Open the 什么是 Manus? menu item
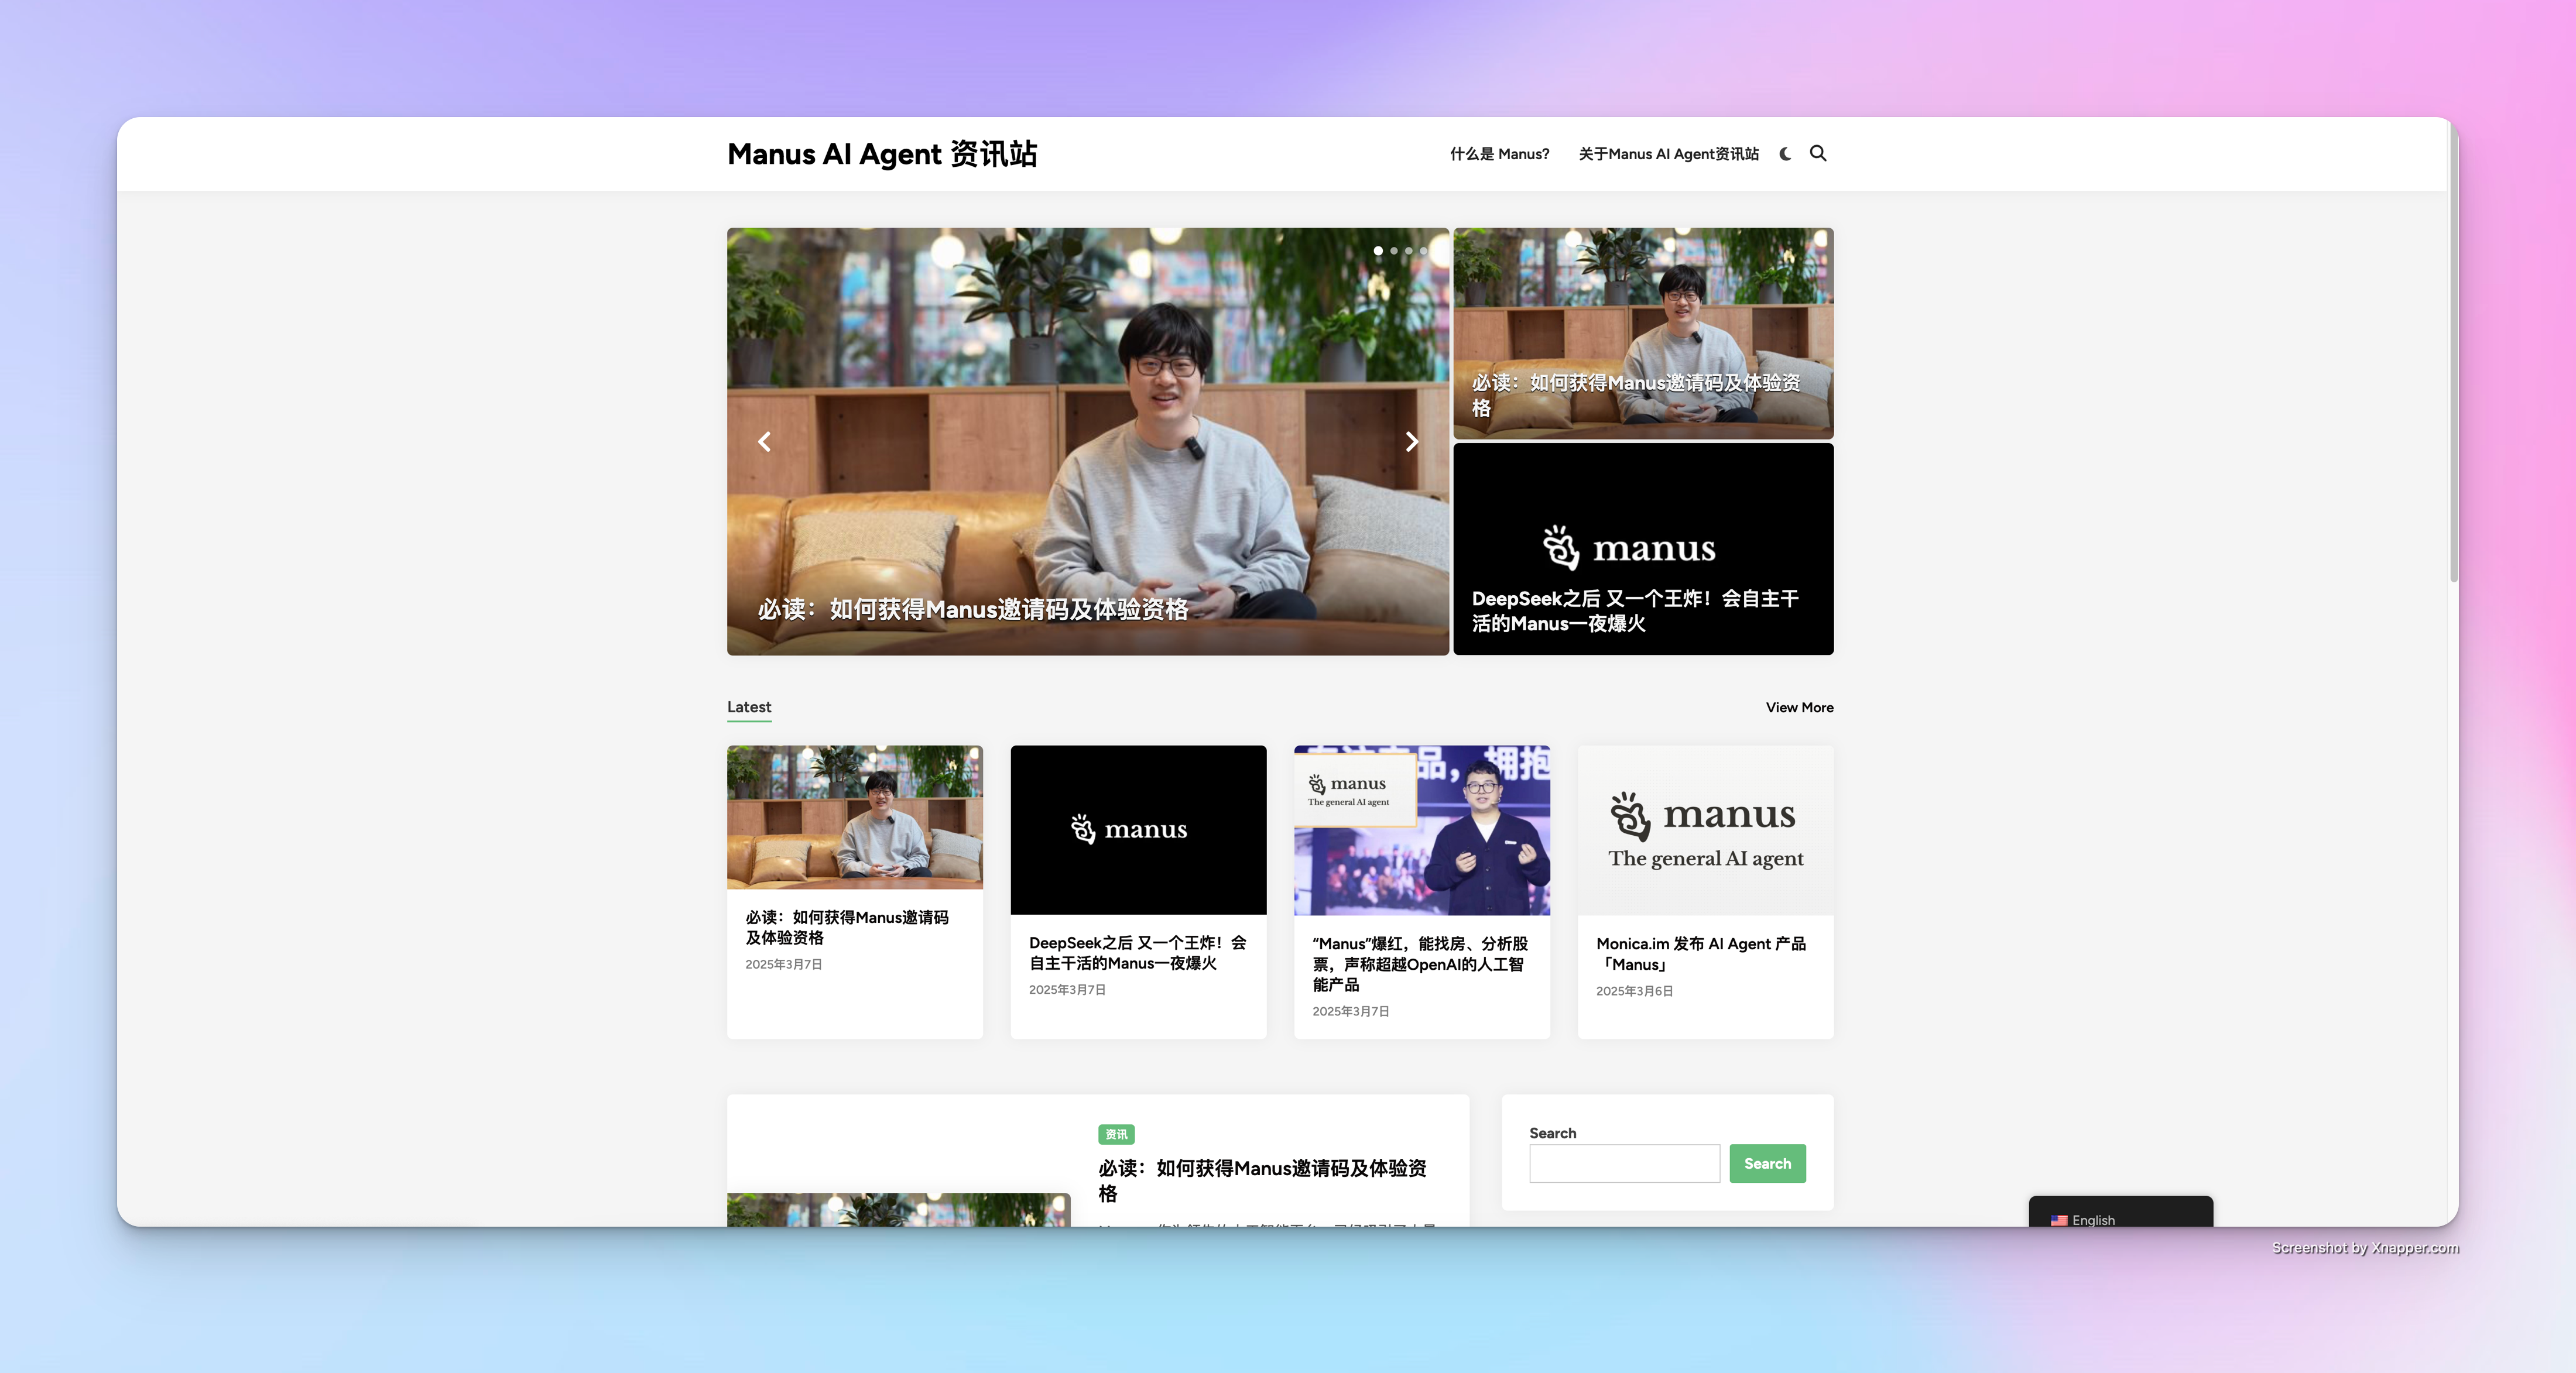Screen dimensions: 2576x1373 coord(1499,154)
